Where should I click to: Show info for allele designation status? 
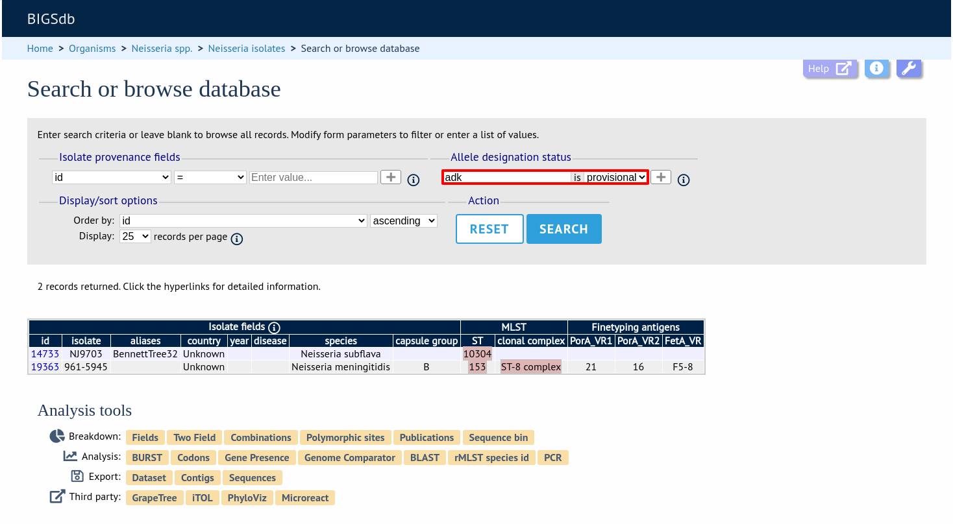[x=684, y=180]
